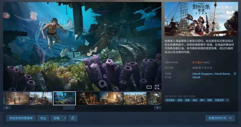
Task: Click the thumbnail strip scrollbar handle
Action: (69, 108)
